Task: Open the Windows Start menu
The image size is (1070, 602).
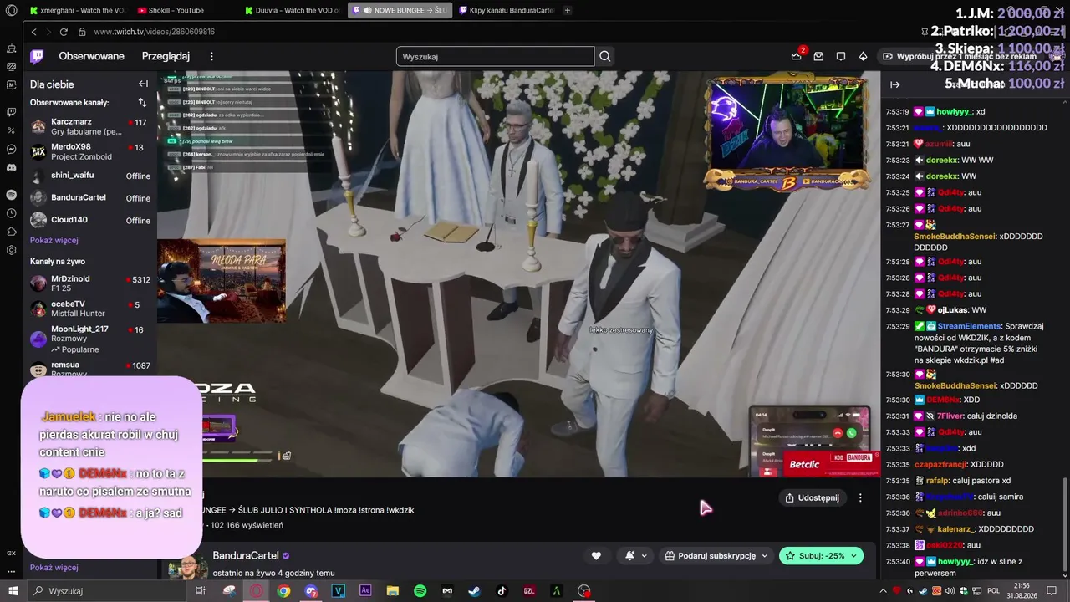Action: coord(13,591)
